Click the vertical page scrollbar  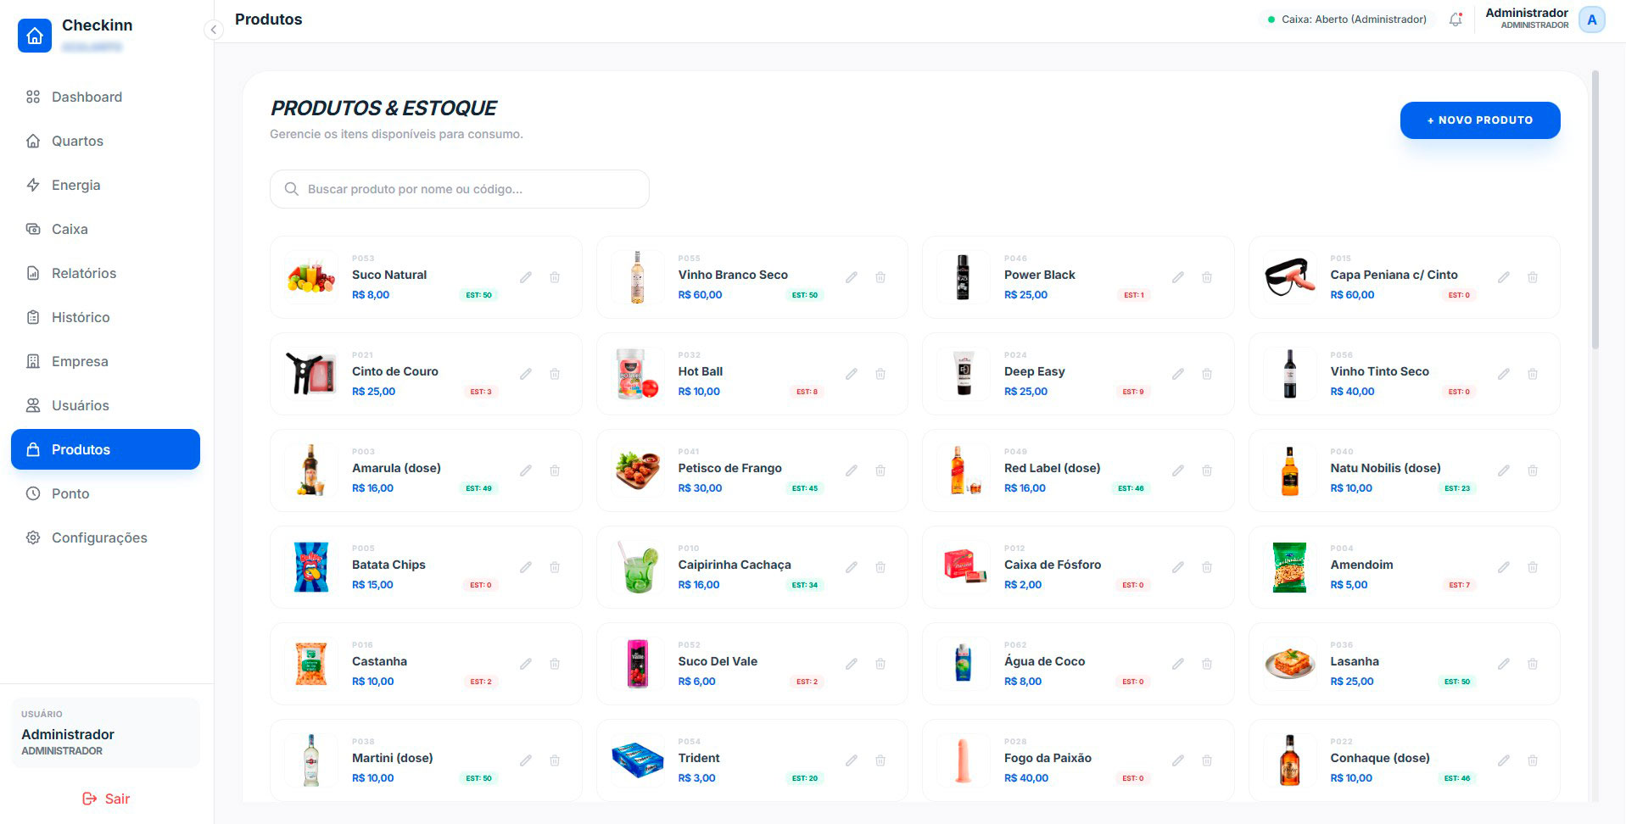pos(1595,209)
